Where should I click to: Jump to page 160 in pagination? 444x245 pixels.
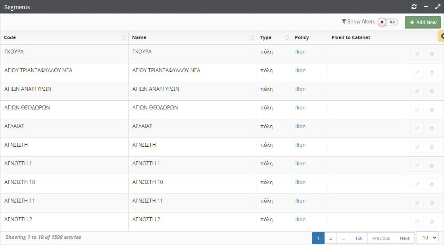click(359, 238)
